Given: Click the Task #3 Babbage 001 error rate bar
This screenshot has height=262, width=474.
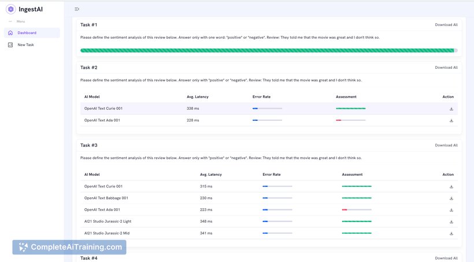Looking at the screenshot, I should pyautogui.click(x=277, y=198).
